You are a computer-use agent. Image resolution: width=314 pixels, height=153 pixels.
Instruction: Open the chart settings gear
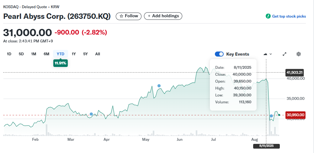(299, 54)
